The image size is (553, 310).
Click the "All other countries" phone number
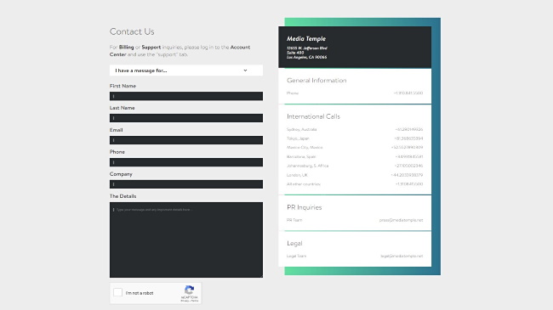tap(409, 184)
